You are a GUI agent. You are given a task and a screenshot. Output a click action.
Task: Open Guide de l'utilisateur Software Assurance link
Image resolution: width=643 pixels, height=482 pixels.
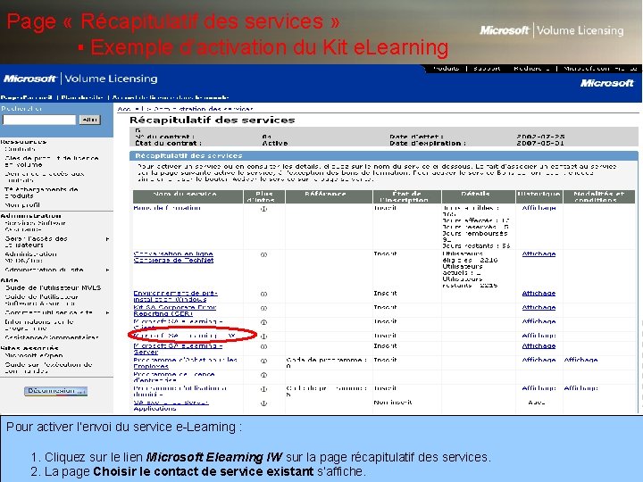(41, 300)
